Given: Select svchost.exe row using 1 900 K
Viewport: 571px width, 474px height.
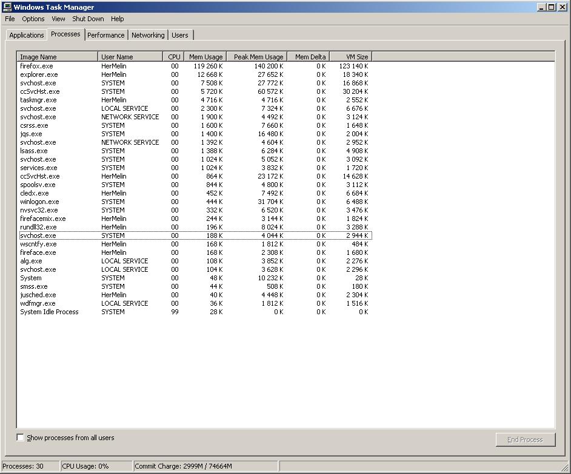Looking at the screenshot, I should coord(195,117).
